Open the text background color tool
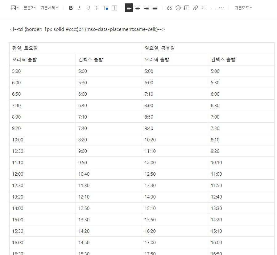 114,8
